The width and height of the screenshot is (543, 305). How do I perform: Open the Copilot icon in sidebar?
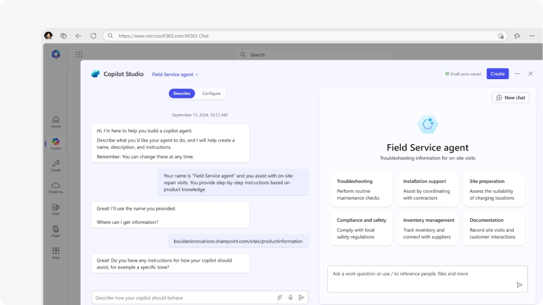(x=56, y=143)
